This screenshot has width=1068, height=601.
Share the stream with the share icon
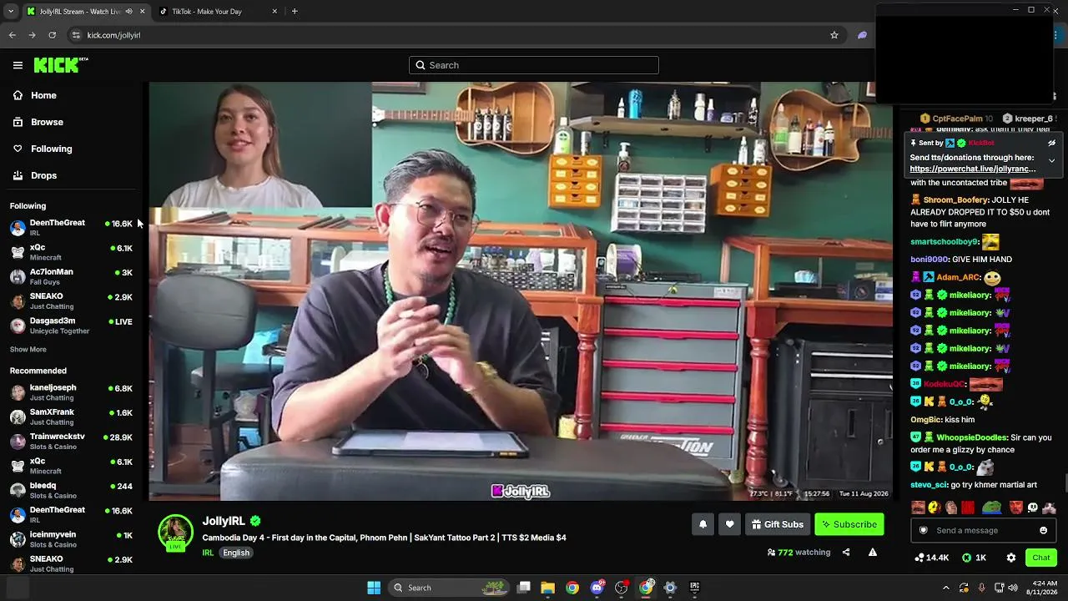pyautogui.click(x=846, y=552)
